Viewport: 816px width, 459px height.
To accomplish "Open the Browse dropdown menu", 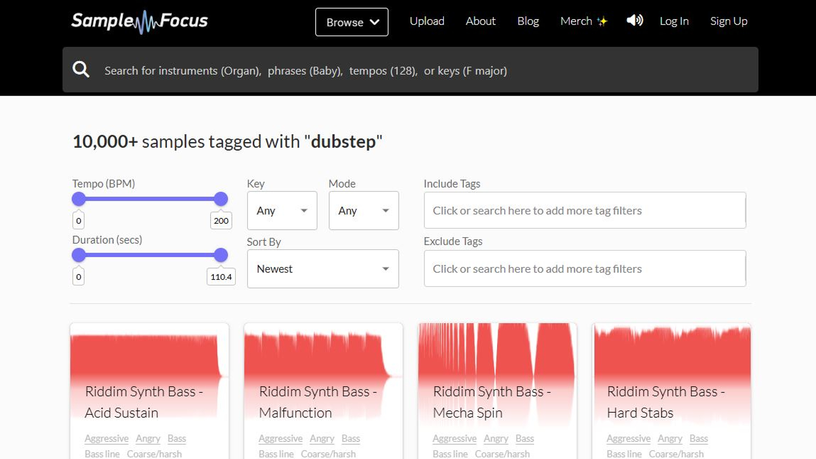I will [351, 22].
